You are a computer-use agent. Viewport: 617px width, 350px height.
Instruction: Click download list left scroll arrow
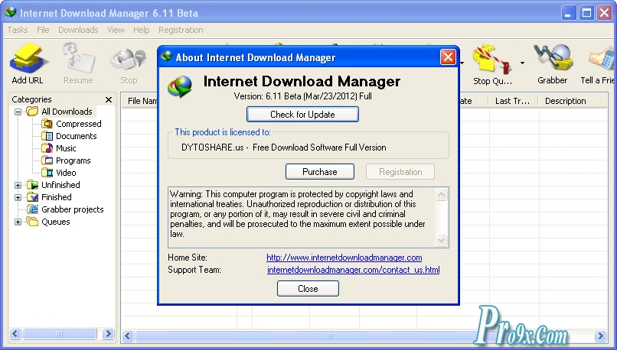tap(127, 335)
